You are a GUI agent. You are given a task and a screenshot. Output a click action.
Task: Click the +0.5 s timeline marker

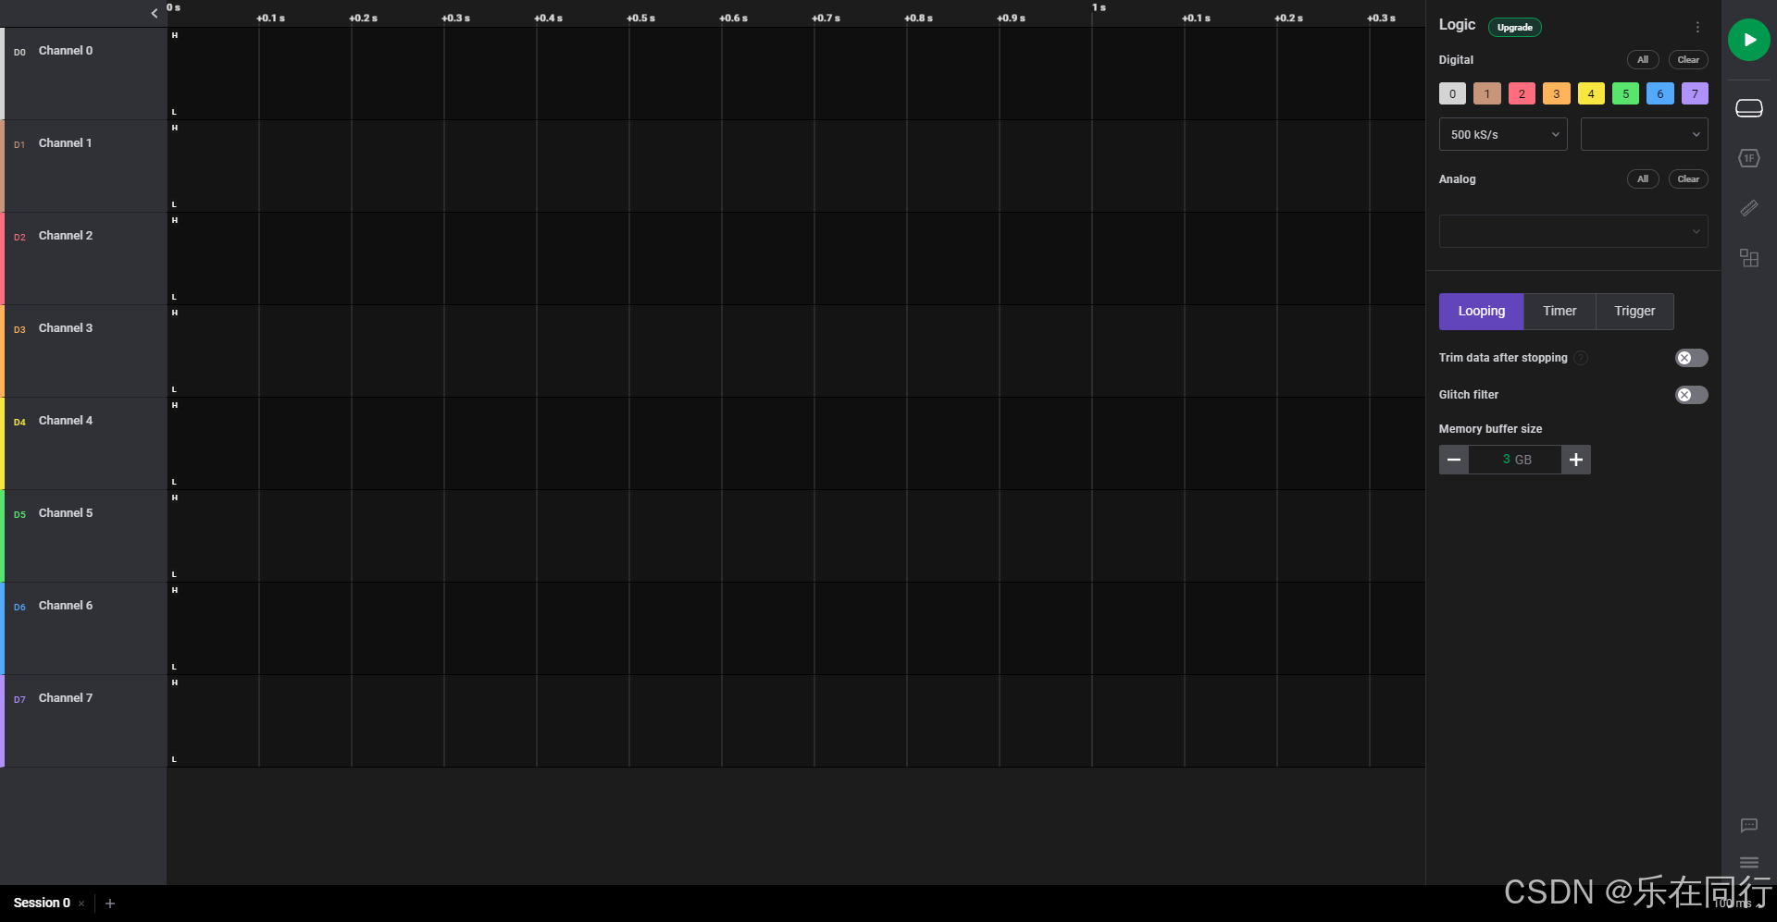pyautogui.click(x=640, y=18)
